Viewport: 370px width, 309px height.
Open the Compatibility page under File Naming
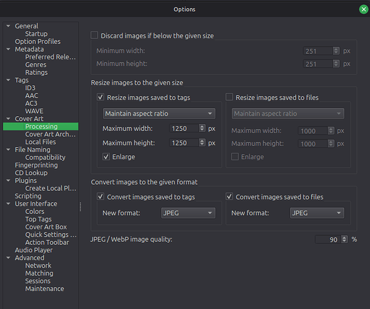click(45, 157)
